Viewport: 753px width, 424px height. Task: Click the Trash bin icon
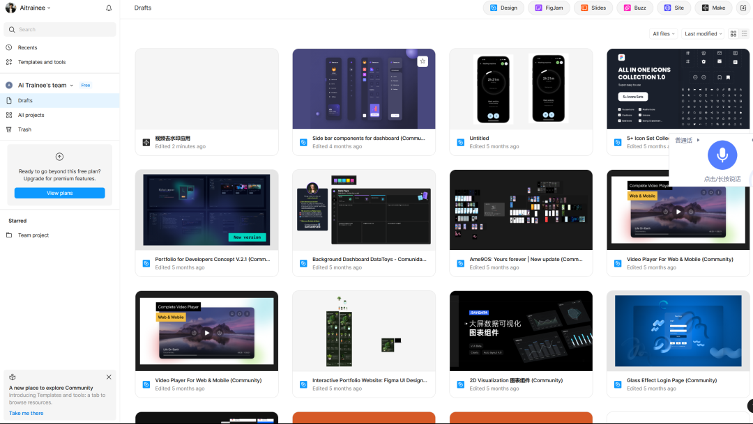[8, 129]
